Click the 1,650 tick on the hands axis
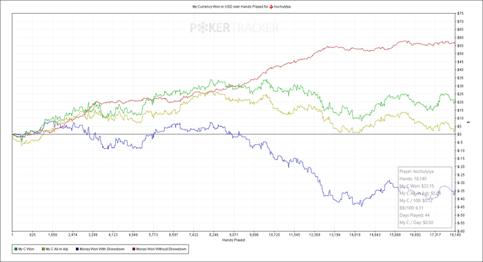Image resolution: width=483 pixels, height=262 pixels. tap(52, 235)
